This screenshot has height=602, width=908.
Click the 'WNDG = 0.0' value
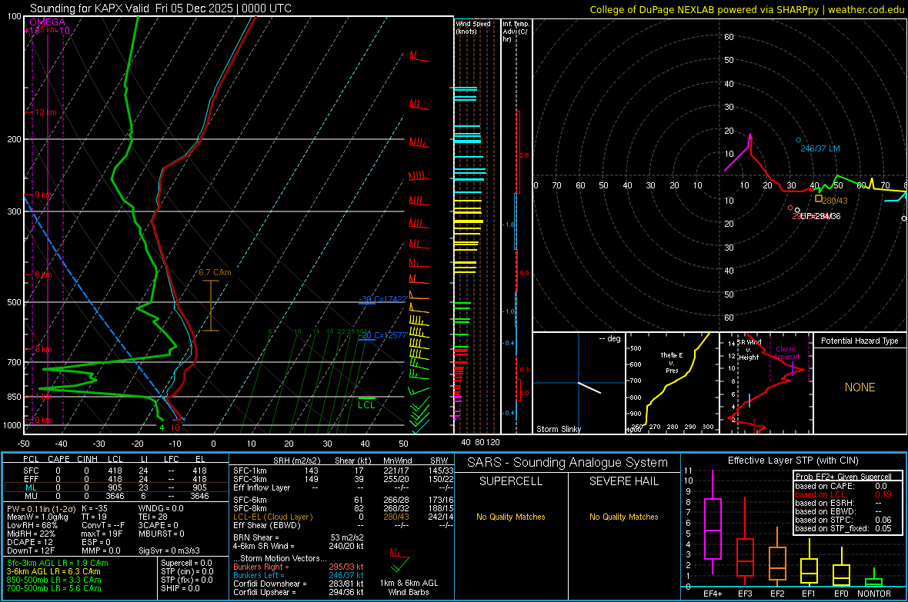[161, 509]
